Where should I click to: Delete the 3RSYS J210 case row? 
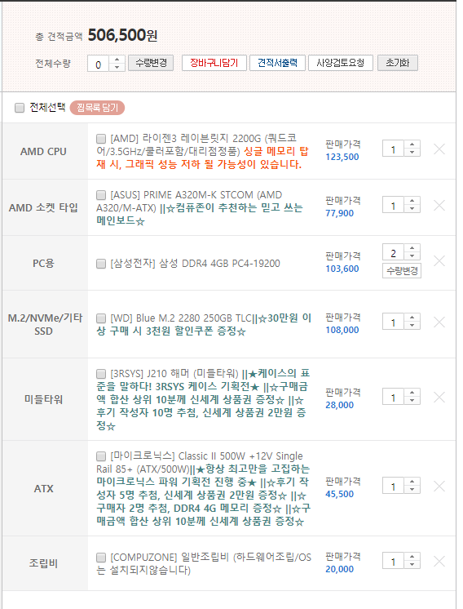tap(439, 397)
